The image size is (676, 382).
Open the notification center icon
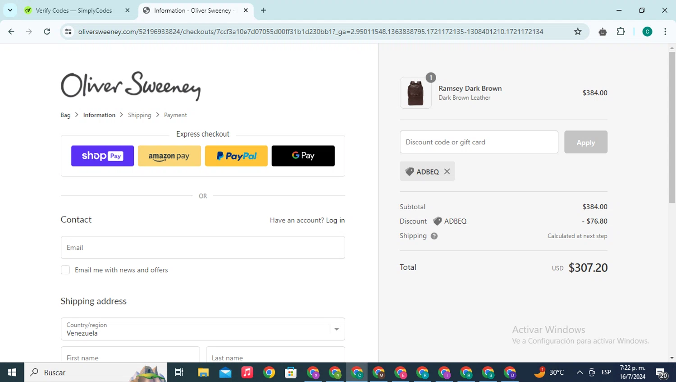[662, 373]
